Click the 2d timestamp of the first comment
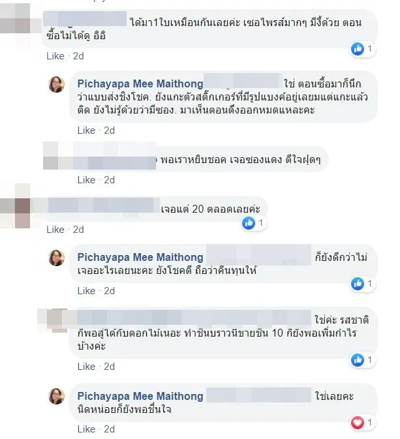The width and height of the screenshot is (400, 439). coord(78,56)
